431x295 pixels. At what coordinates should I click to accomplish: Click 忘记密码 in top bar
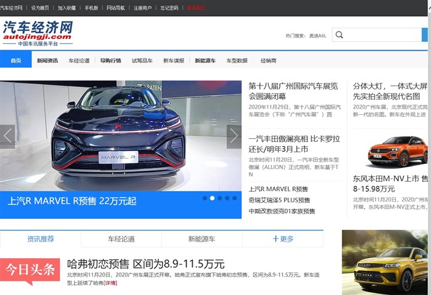tap(169, 8)
